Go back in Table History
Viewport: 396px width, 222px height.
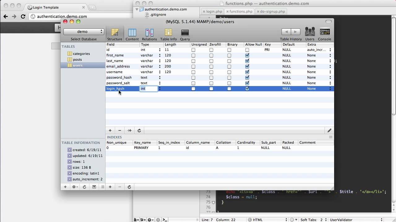click(286, 32)
